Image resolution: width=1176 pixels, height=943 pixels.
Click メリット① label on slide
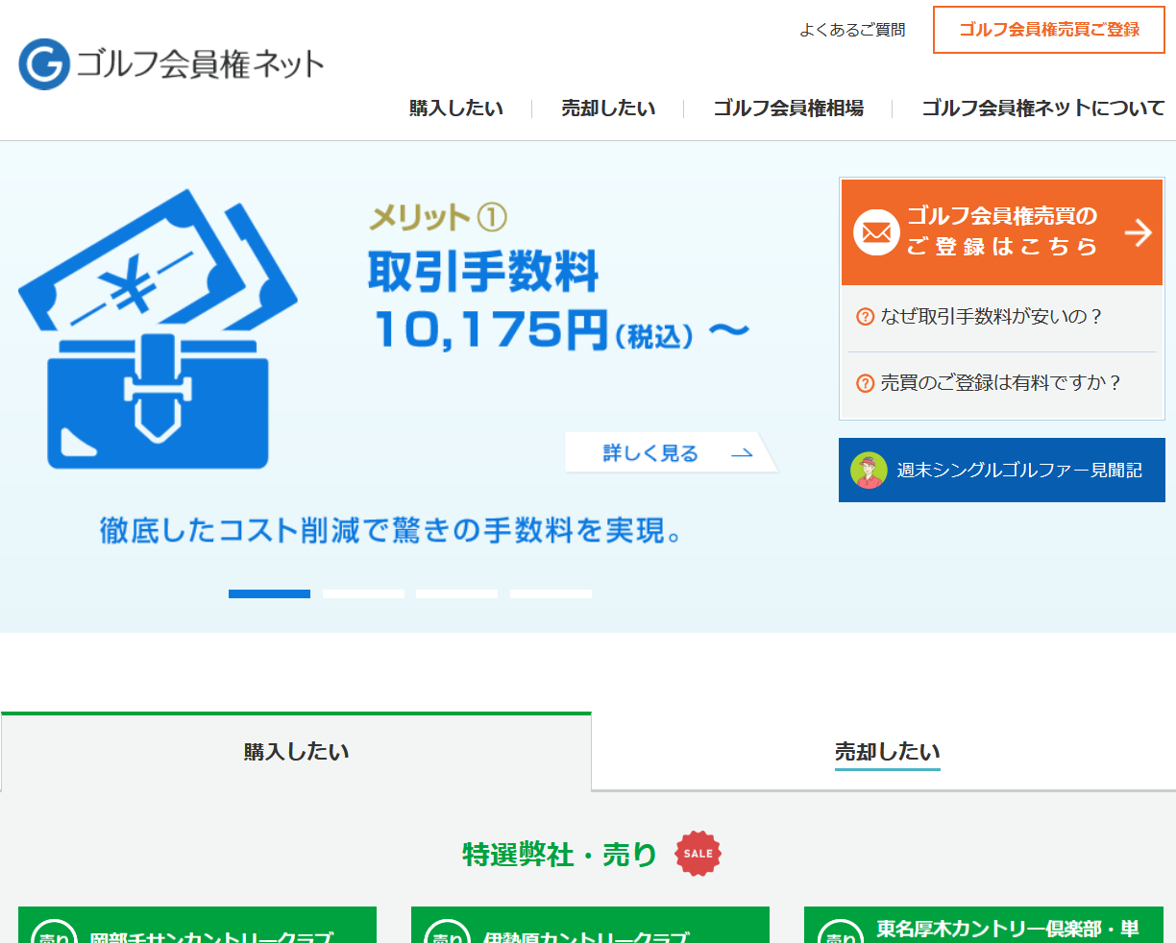pyautogui.click(x=438, y=218)
